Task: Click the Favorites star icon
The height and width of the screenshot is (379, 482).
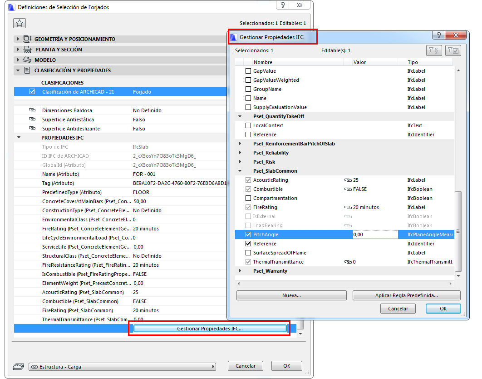Action: (x=20, y=23)
